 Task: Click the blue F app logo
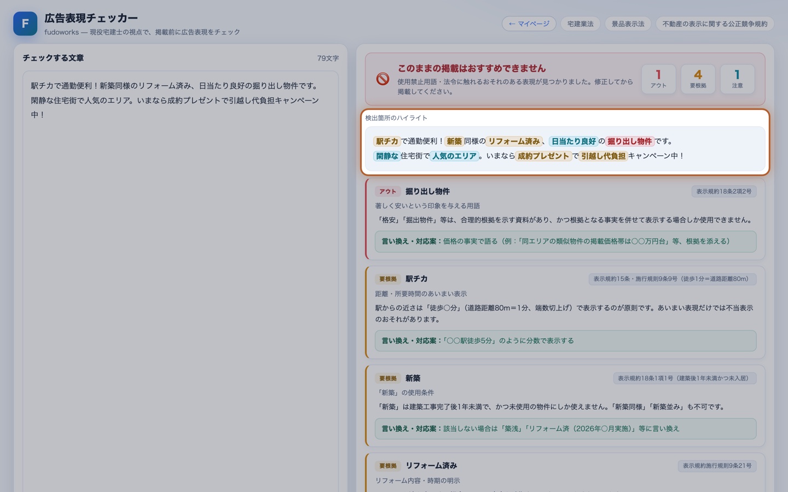[25, 24]
